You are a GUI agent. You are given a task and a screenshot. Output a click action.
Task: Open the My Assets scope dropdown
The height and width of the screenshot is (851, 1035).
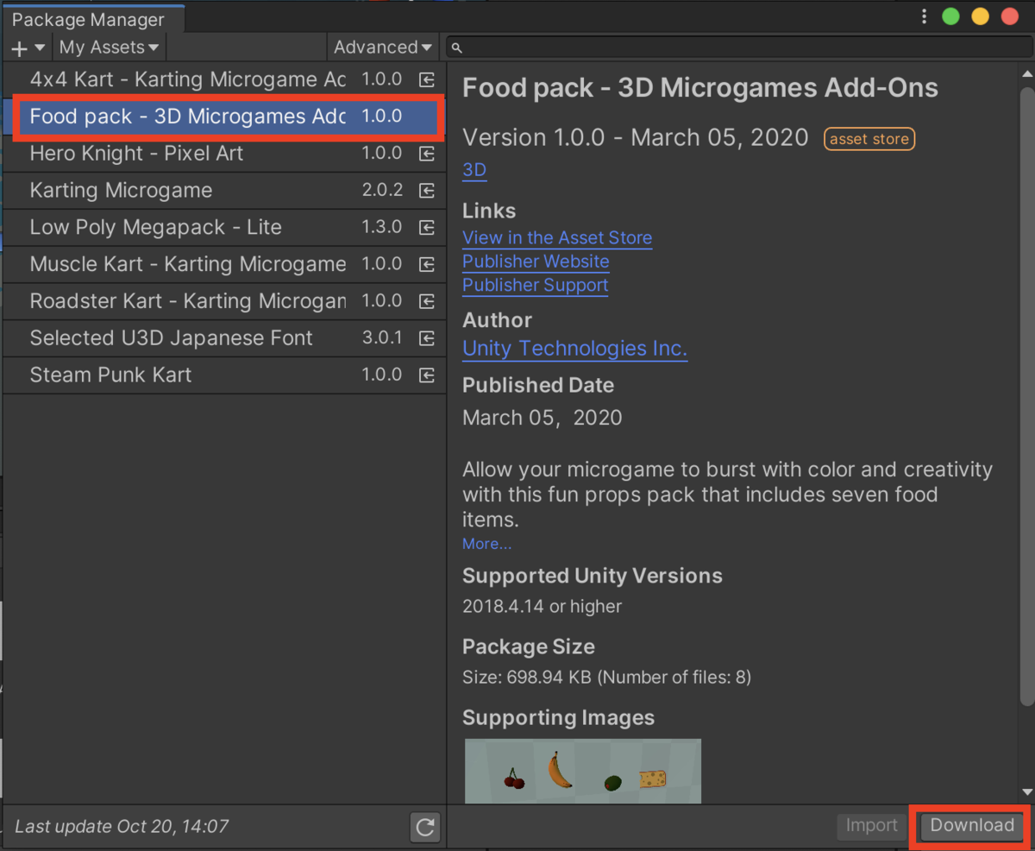109,47
